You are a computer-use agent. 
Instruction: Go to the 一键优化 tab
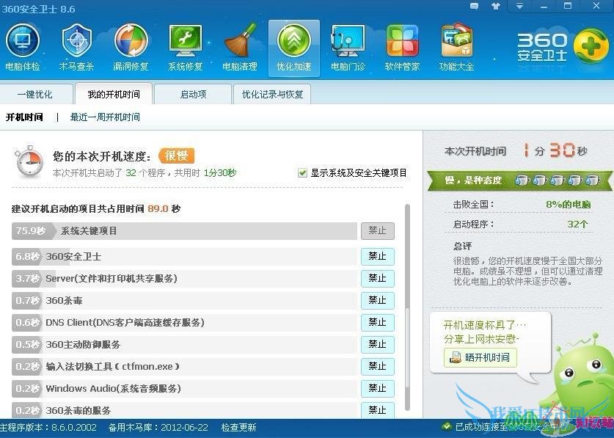[x=35, y=94]
